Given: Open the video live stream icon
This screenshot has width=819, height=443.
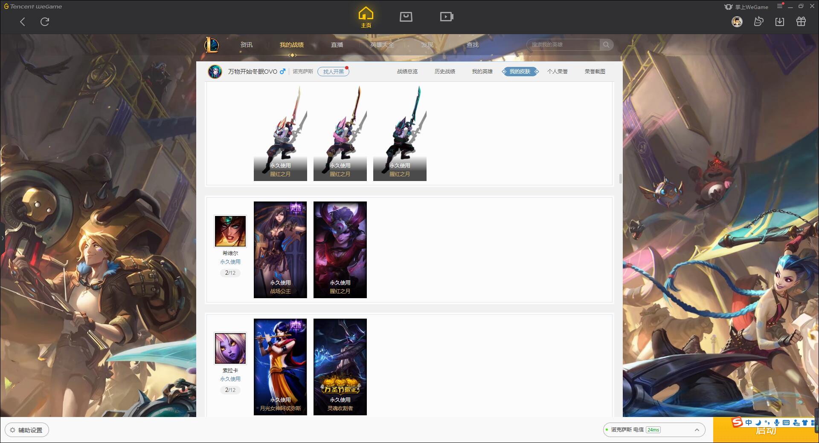Looking at the screenshot, I should click(447, 17).
